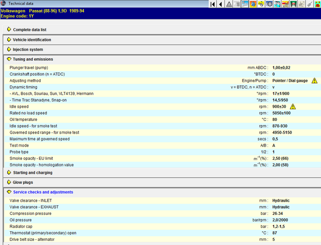
Task: Open the cyan gauges toolbar icon
Action: tap(277, 4)
